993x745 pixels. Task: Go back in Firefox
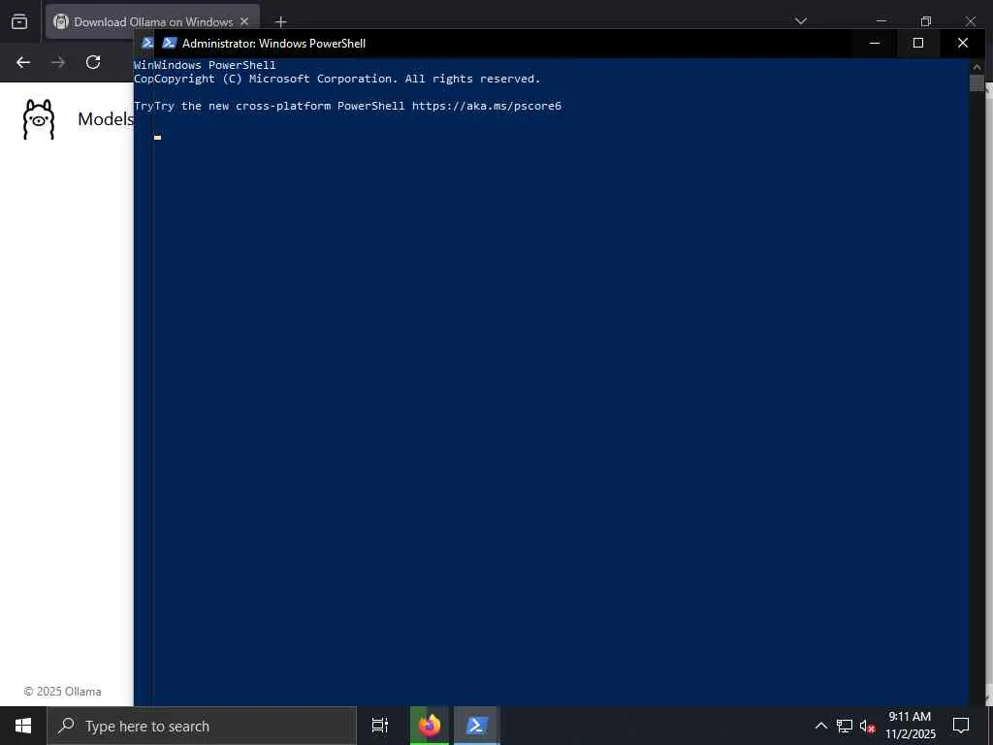coord(23,62)
